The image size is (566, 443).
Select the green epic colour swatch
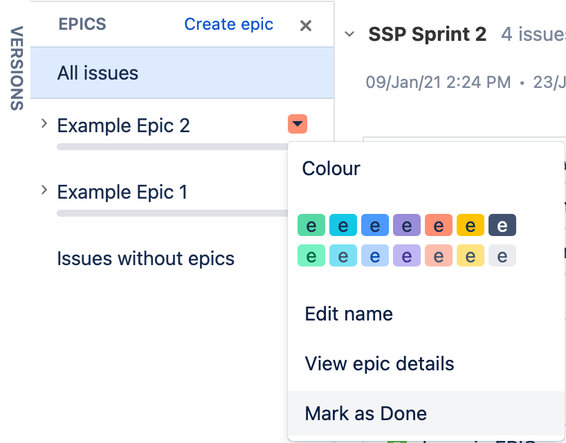click(x=311, y=225)
